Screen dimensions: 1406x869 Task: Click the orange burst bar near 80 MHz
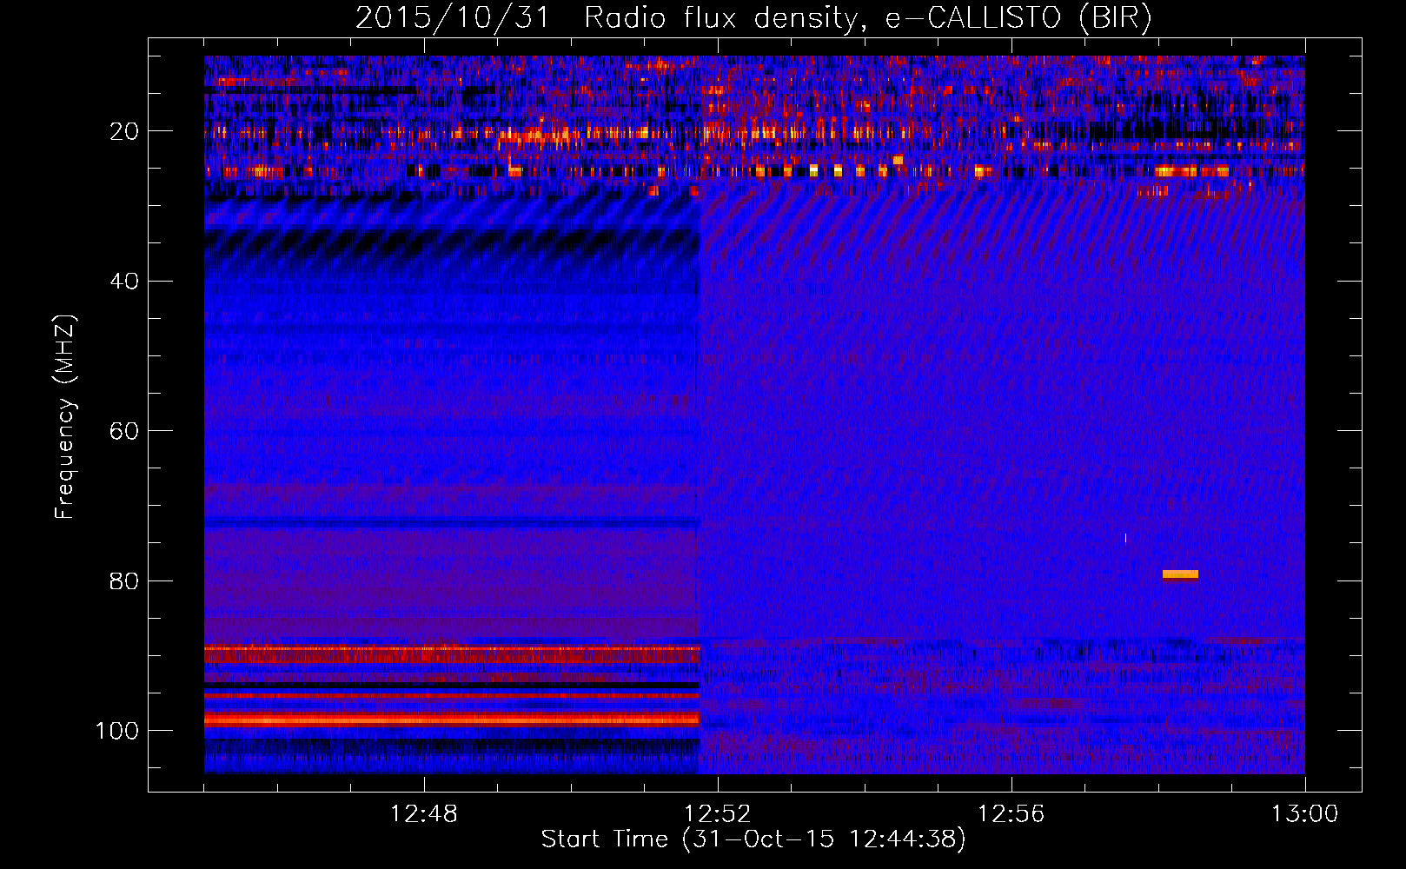(1180, 574)
